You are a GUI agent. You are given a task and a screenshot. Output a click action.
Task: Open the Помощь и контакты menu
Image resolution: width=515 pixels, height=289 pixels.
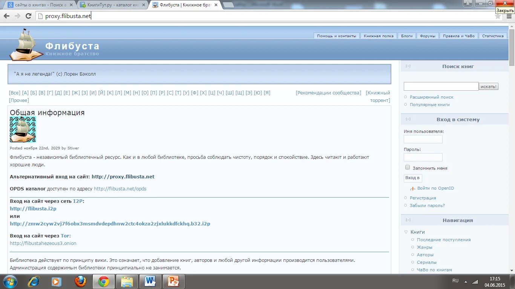(336, 36)
